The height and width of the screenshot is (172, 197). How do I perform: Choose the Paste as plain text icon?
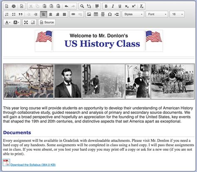pos(52,6)
